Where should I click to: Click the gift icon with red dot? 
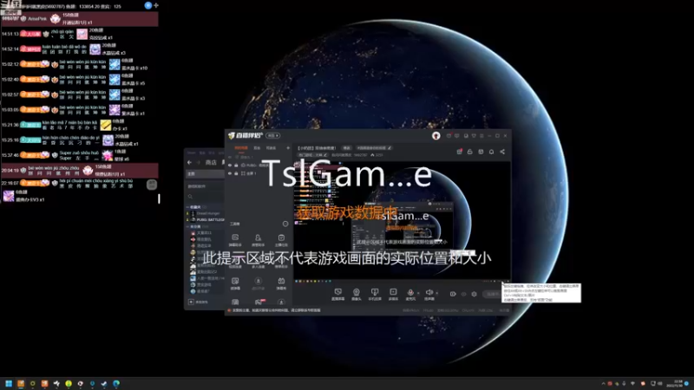pyautogui.click(x=460, y=152)
